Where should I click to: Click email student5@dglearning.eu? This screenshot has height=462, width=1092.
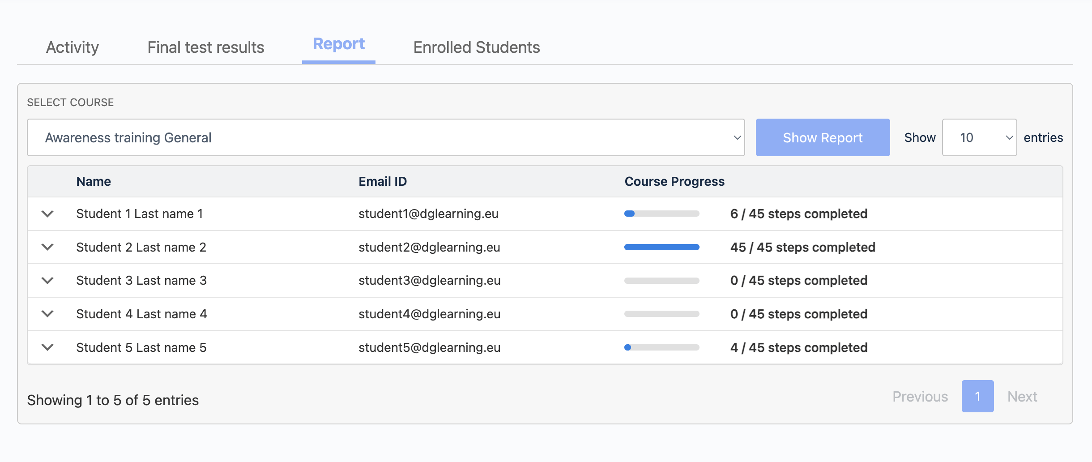click(430, 347)
